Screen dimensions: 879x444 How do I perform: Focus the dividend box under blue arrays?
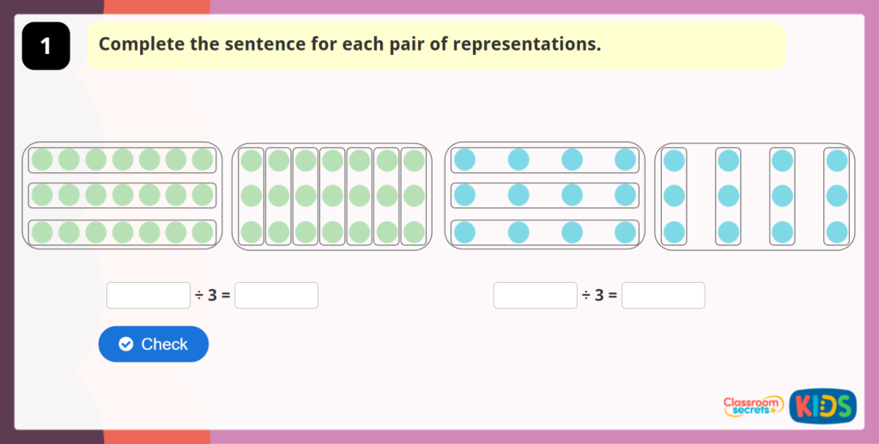(x=535, y=296)
